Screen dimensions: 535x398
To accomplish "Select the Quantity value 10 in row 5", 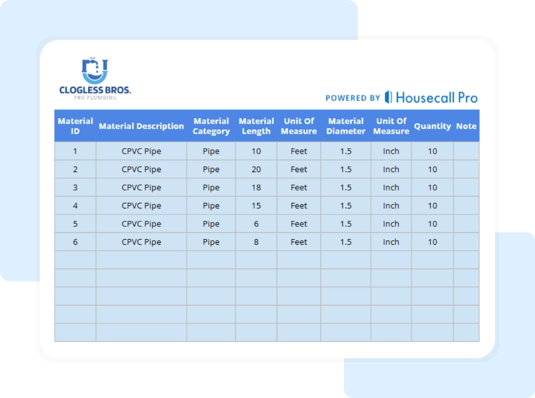I will pyautogui.click(x=432, y=224).
